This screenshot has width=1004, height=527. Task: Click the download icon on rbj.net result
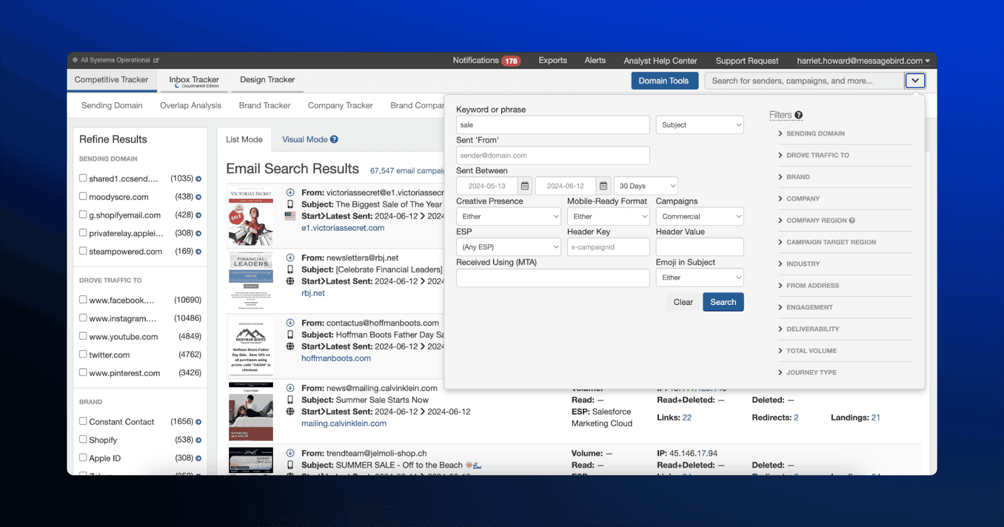point(290,258)
